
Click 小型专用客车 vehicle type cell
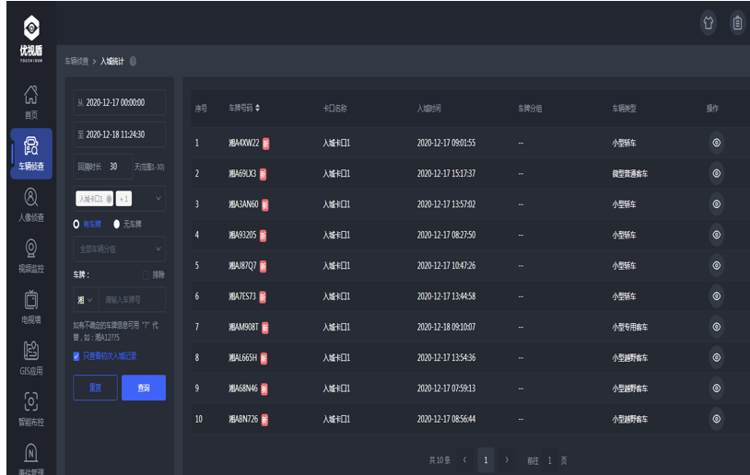click(x=630, y=327)
